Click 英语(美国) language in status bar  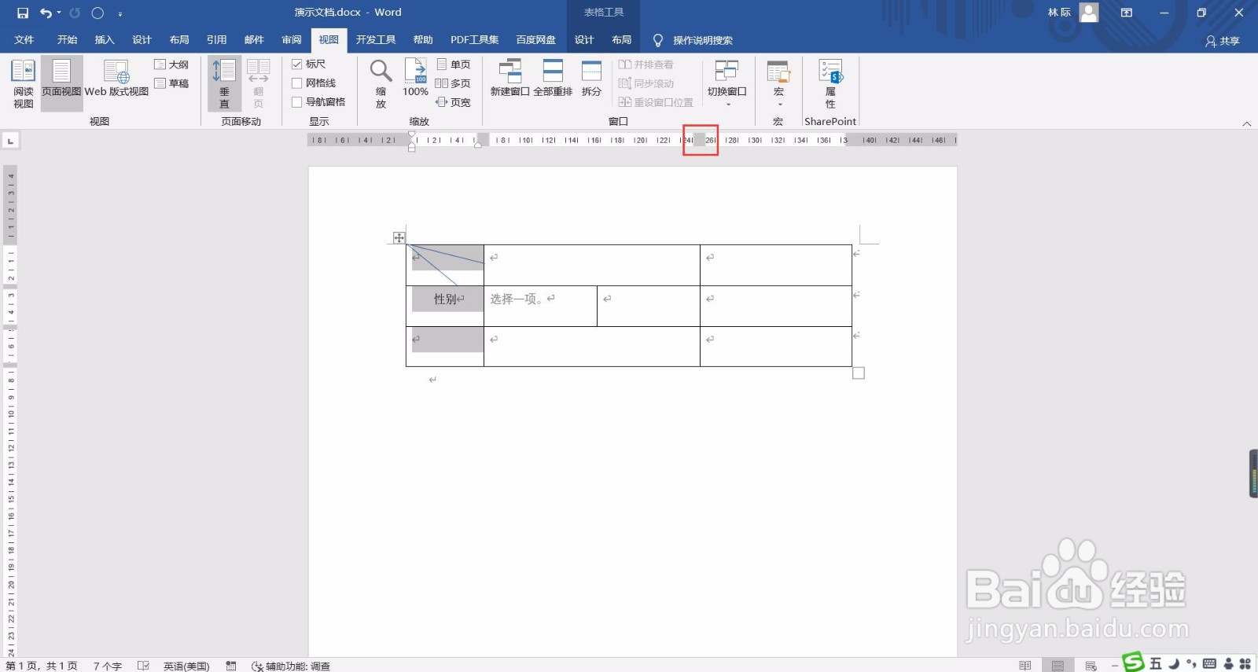(x=186, y=666)
